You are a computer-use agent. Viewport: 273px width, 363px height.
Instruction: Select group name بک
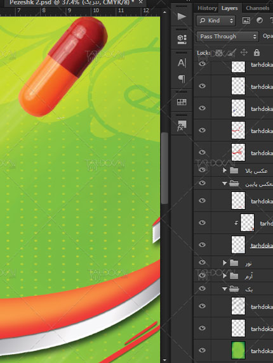pos(249,290)
